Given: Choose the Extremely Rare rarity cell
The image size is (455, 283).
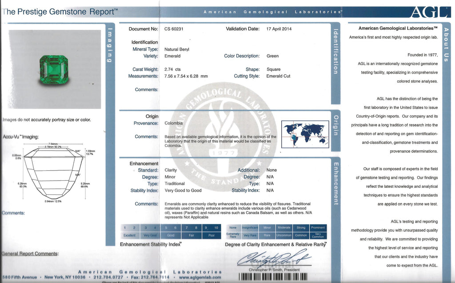Looking at the screenshot, I should pos(233,235).
